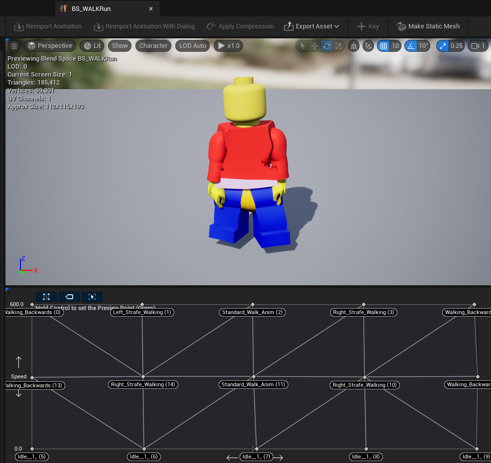Click the blend space fit-to-view icon
Viewport: 491px width, 463px height.
pos(92,297)
